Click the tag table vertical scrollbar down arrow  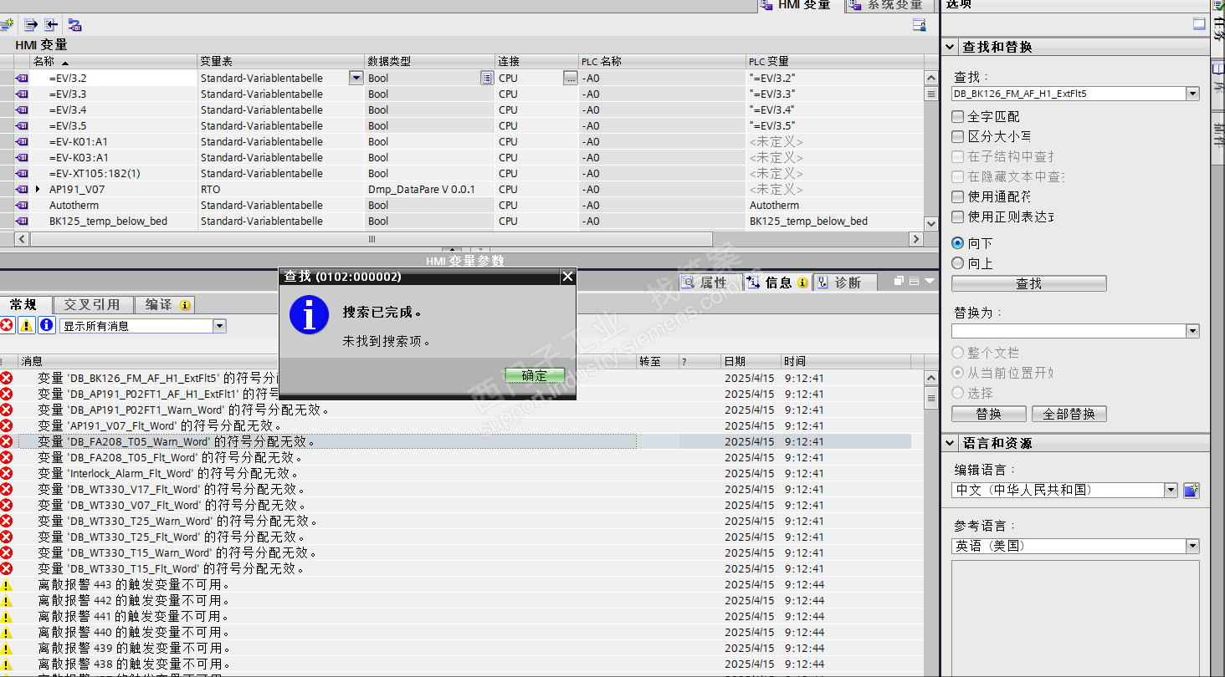coord(930,222)
